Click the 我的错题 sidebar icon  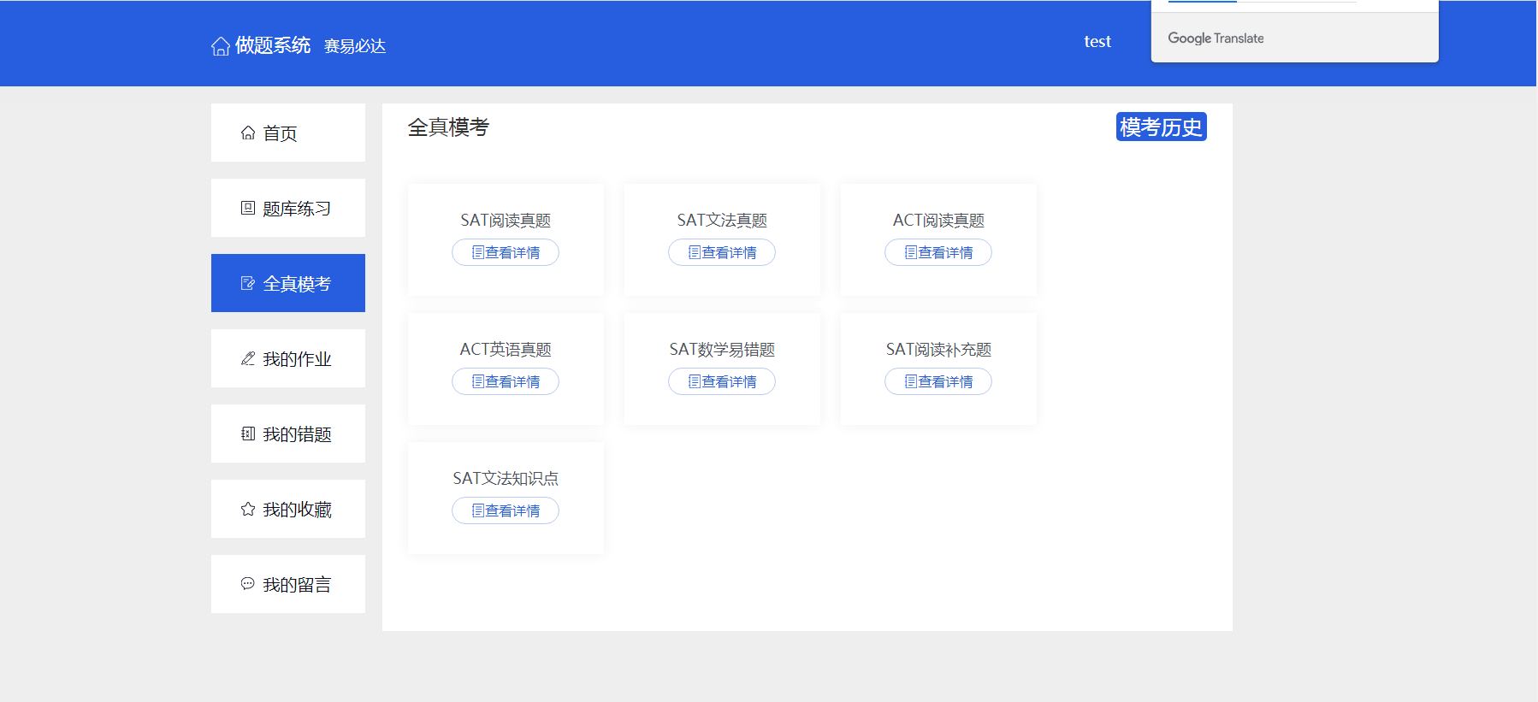[x=248, y=434]
